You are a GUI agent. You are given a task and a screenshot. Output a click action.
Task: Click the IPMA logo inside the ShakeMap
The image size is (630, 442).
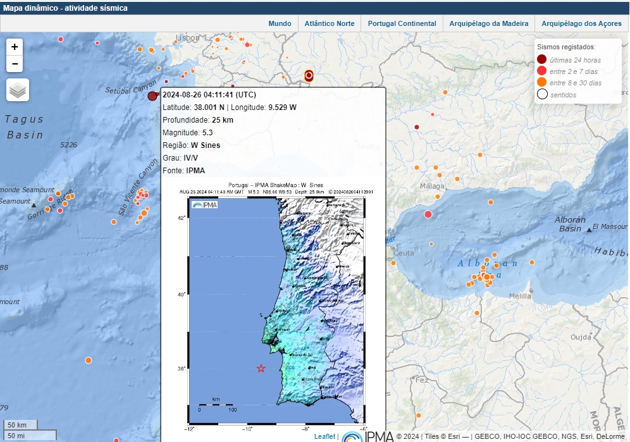(204, 205)
